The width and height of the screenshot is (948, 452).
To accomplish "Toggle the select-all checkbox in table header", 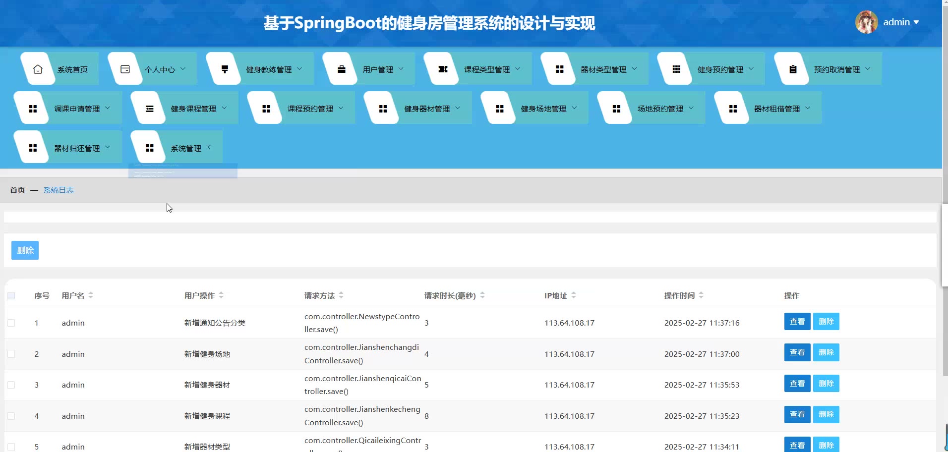I will coord(11,296).
